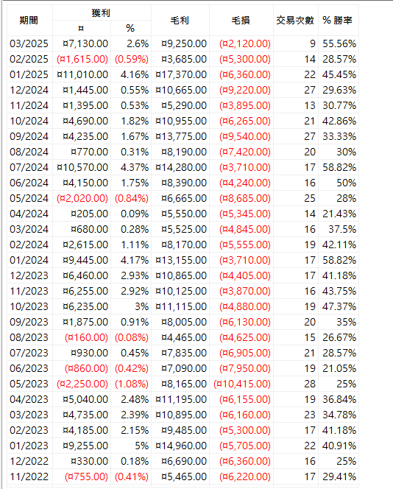Click the (¤10,415.00) gross loss cell
This screenshot has height=489, width=393.
click(x=241, y=384)
